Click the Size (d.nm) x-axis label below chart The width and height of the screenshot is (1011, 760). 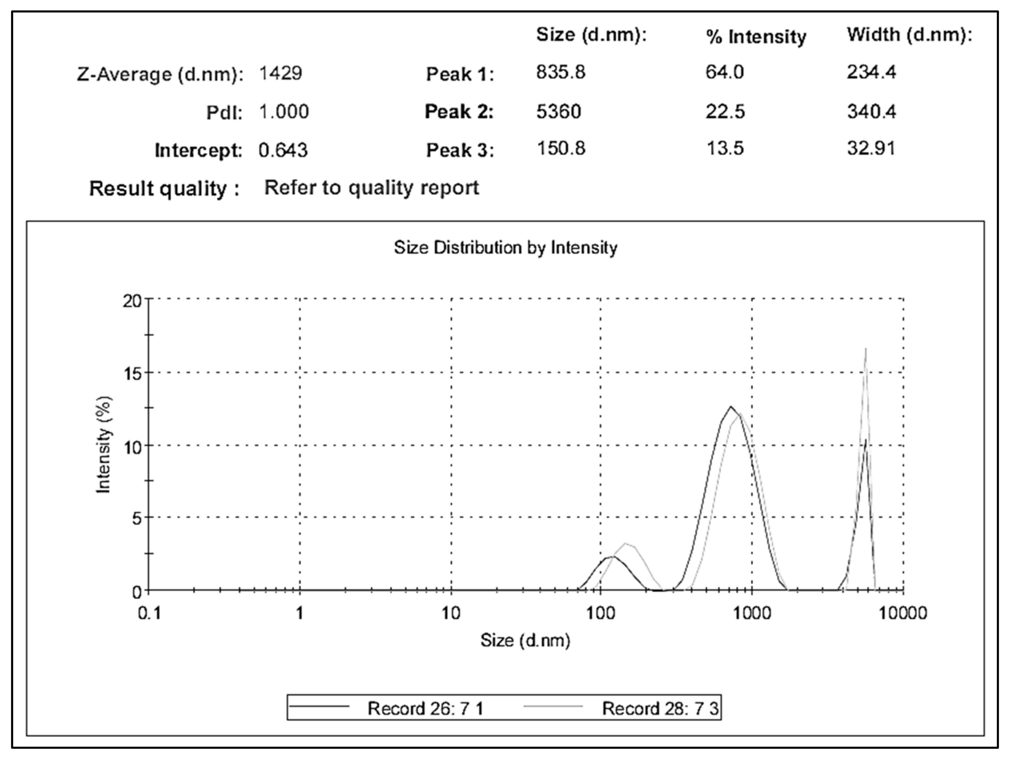(525, 640)
